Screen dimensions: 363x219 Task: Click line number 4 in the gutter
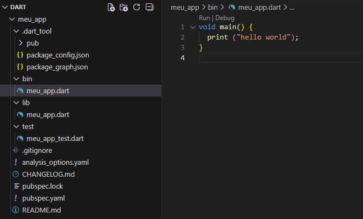point(183,57)
